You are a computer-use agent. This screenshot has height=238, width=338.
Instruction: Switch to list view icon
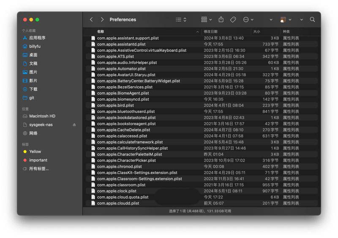178,19
